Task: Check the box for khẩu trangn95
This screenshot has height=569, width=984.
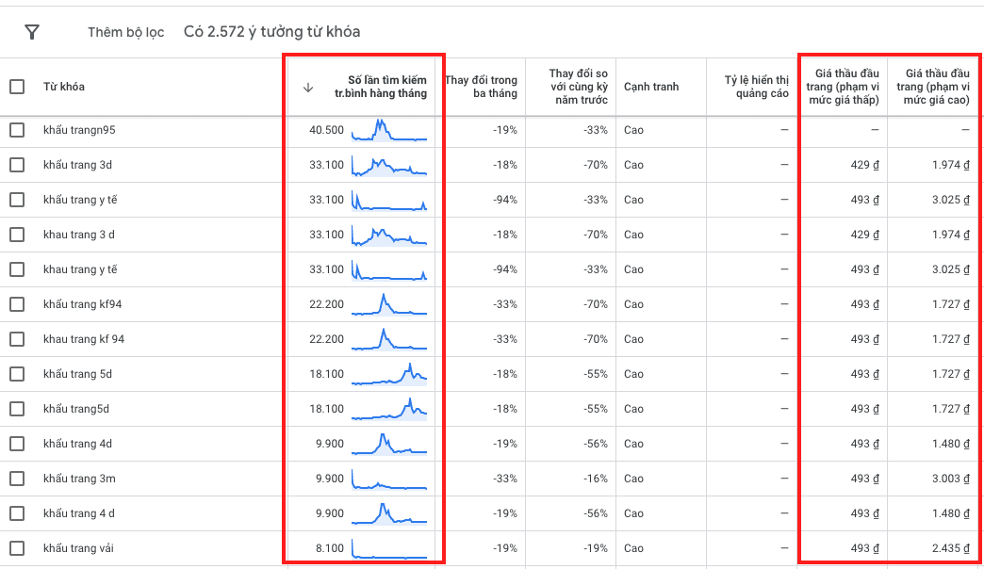Action: [x=17, y=130]
